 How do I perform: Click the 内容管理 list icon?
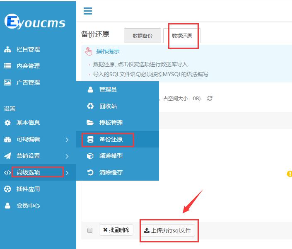point(7,66)
